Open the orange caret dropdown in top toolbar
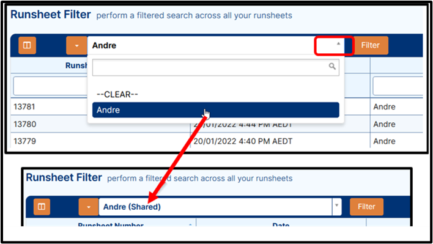 77,45
